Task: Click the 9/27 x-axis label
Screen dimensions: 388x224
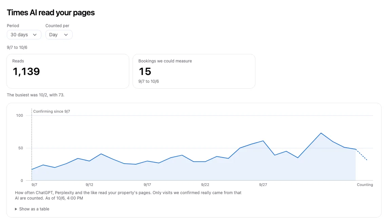Action: (x=263, y=185)
